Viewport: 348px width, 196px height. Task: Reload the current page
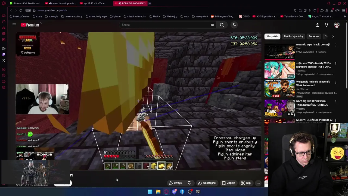point(21,10)
